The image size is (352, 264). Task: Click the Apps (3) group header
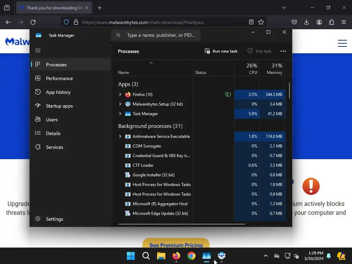[128, 84]
